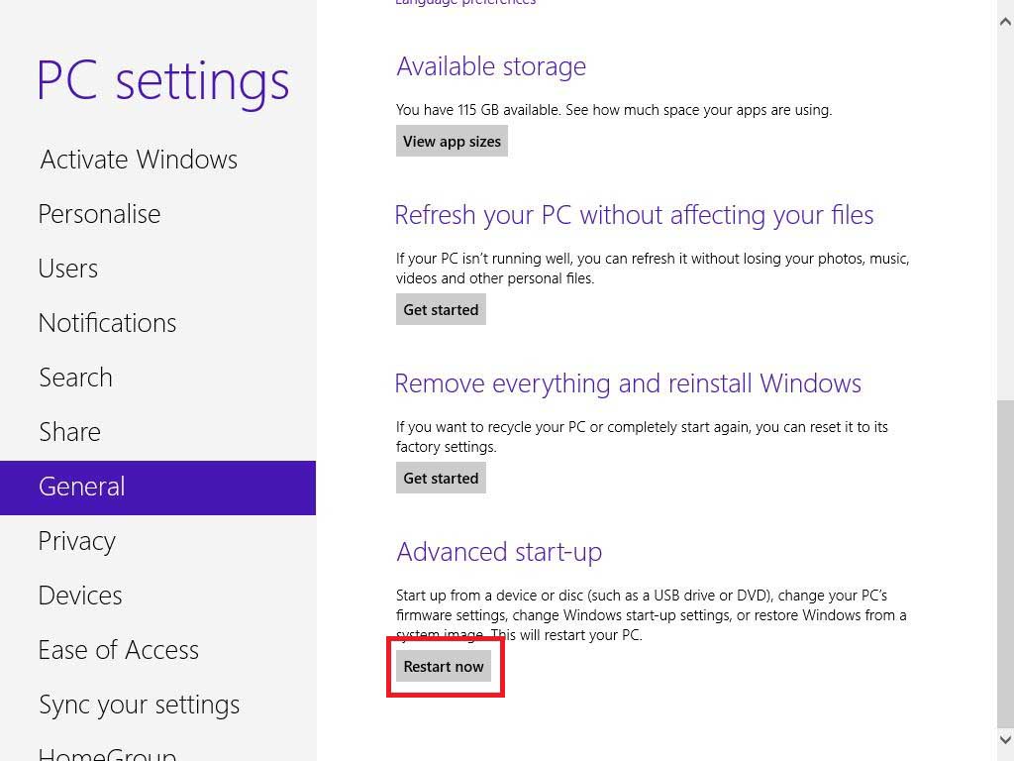
Task: Open Notifications settings
Action: coord(107,323)
